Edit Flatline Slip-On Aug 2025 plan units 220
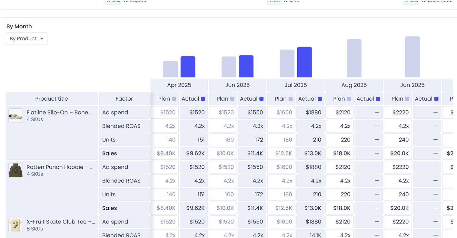This screenshot has height=238, width=457. tap(340, 140)
